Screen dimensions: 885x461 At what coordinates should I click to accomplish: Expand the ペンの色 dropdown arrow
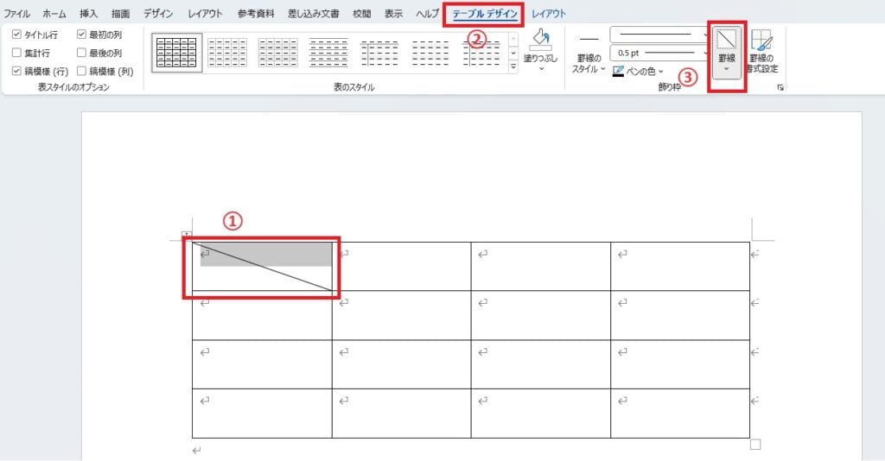click(661, 72)
